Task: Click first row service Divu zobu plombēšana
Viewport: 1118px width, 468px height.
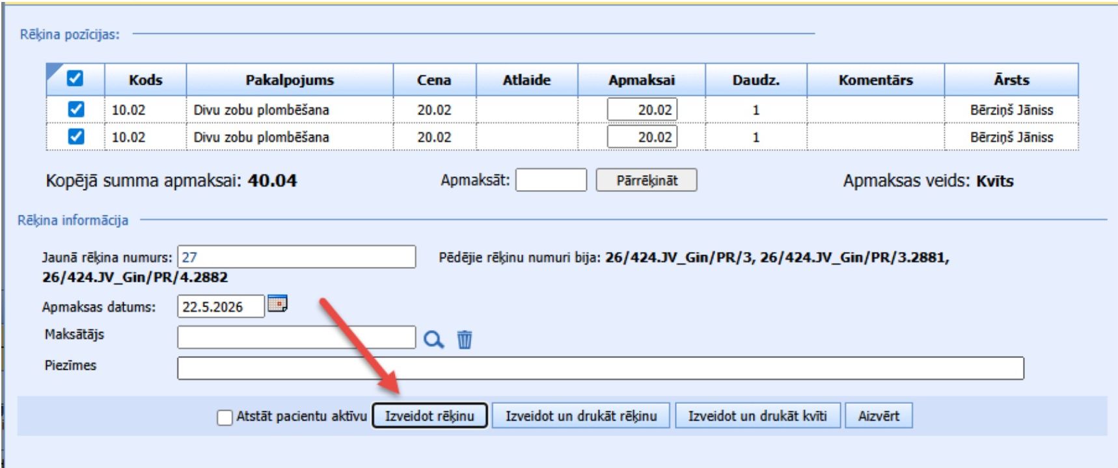Action: point(262,110)
